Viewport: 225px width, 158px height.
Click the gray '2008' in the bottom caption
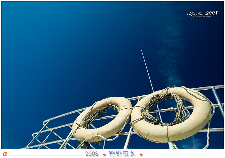[92, 154]
